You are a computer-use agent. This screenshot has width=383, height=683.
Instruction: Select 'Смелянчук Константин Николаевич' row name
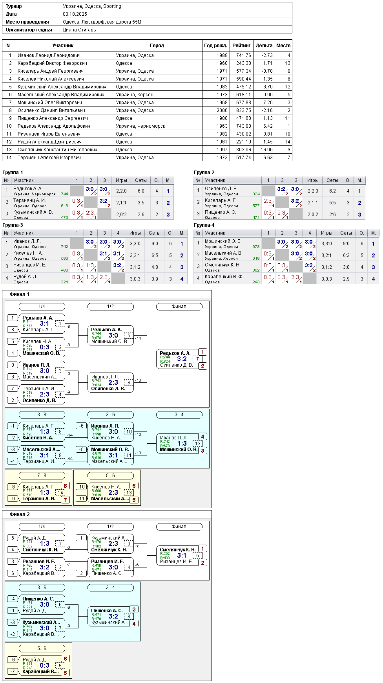(57, 150)
